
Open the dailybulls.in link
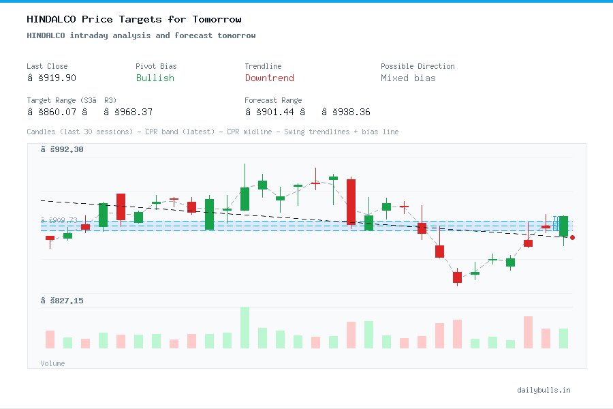pos(544,390)
